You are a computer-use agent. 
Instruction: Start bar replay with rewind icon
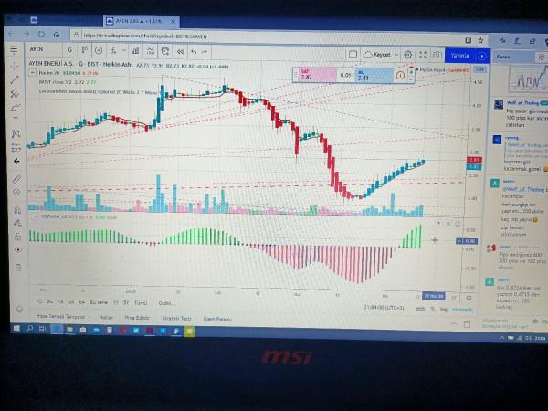[x=180, y=52]
